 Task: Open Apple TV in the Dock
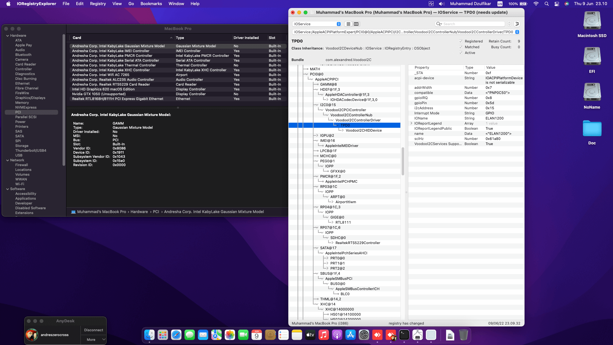[x=310, y=335]
